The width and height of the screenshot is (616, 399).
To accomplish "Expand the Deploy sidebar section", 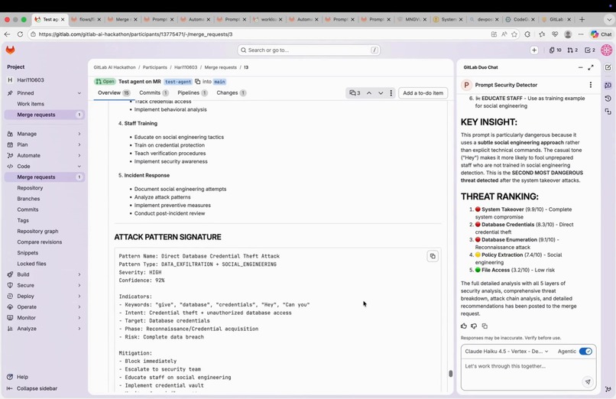I will click(79, 296).
